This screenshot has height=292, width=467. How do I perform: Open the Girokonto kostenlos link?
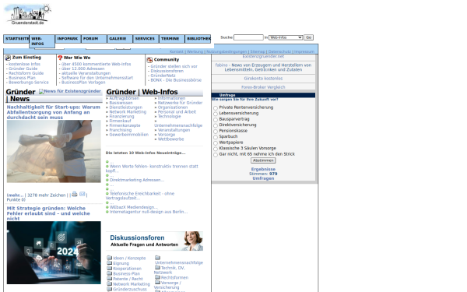(x=263, y=79)
